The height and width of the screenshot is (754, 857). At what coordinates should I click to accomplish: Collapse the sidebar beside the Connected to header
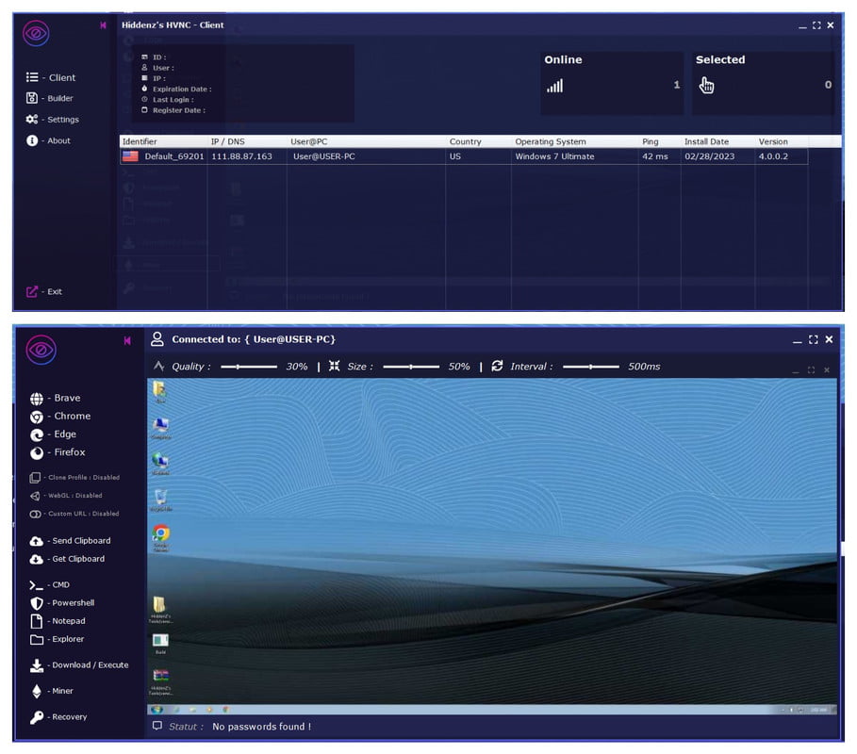(127, 340)
